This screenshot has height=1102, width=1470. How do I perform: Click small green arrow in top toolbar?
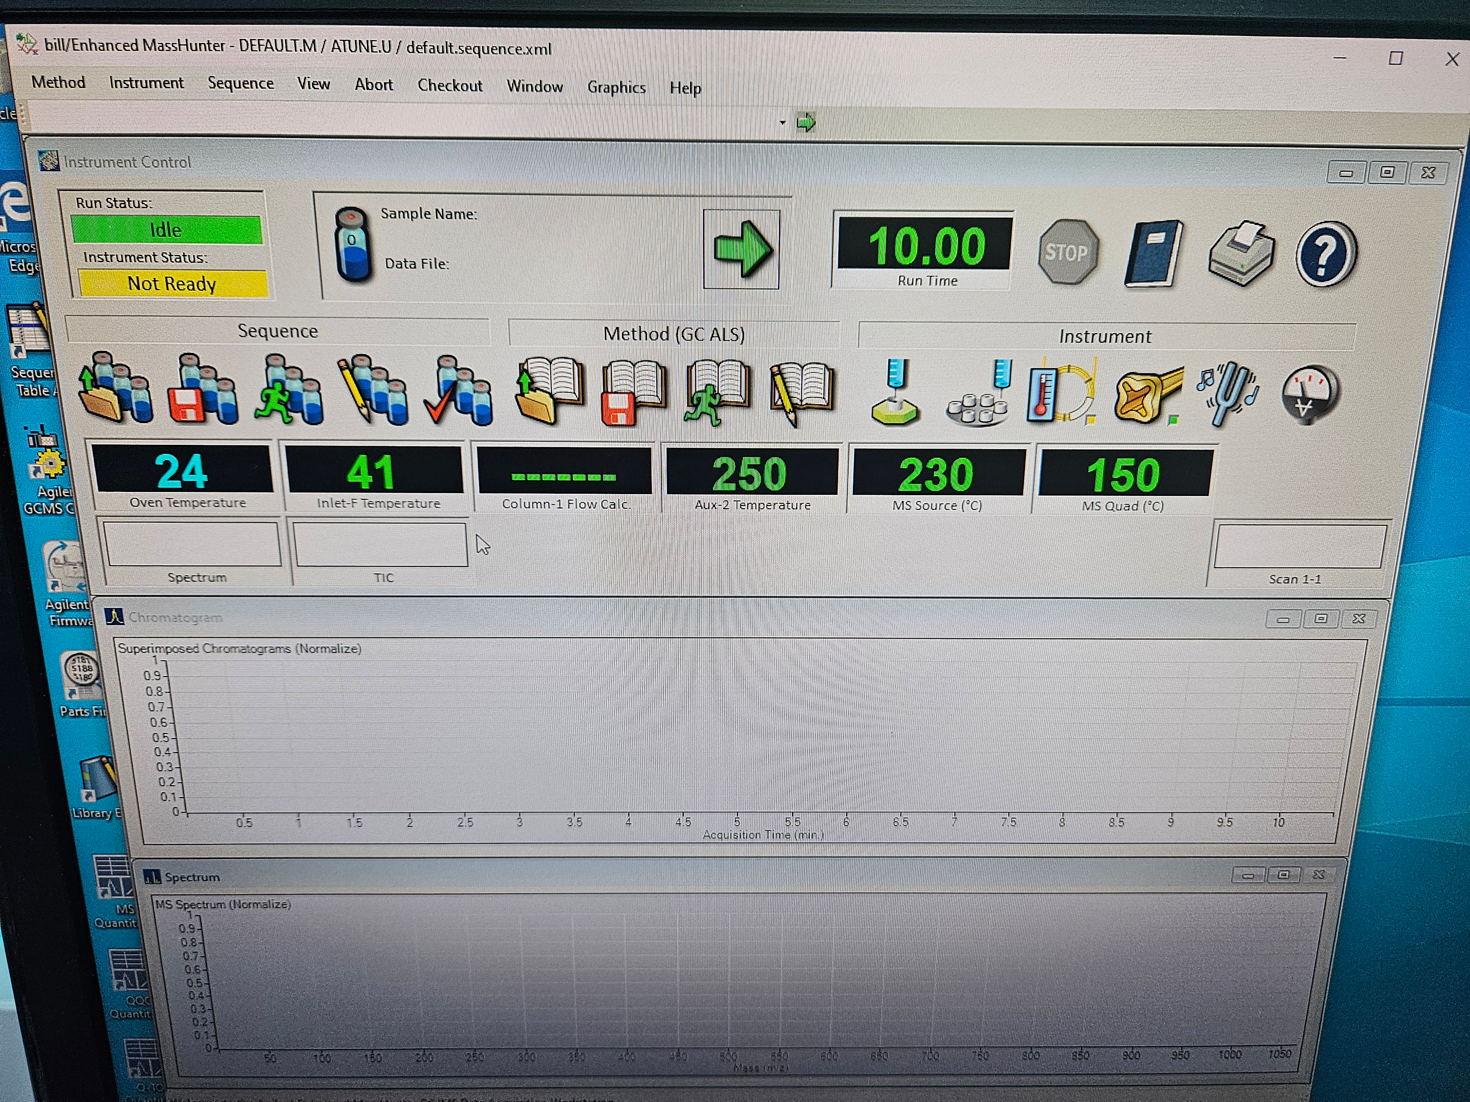[806, 122]
